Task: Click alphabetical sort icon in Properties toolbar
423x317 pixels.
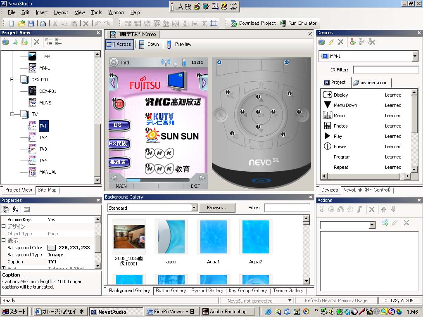Action: [15, 209]
